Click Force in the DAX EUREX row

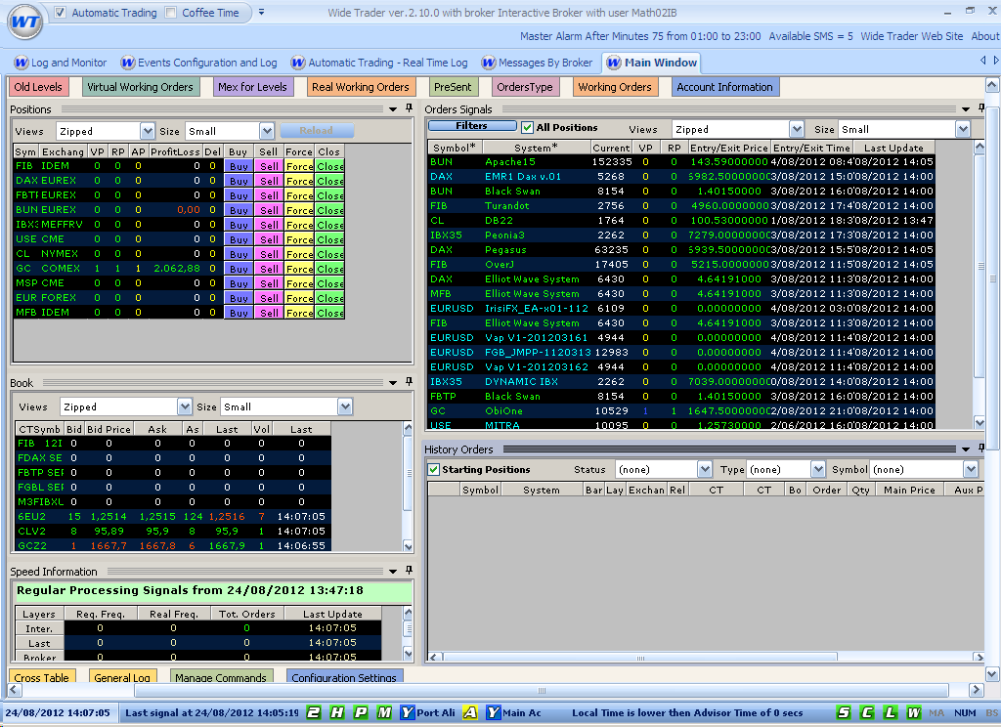(299, 181)
